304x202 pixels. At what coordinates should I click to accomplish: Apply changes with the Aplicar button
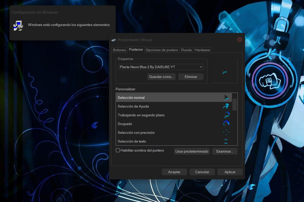click(x=230, y=172)
